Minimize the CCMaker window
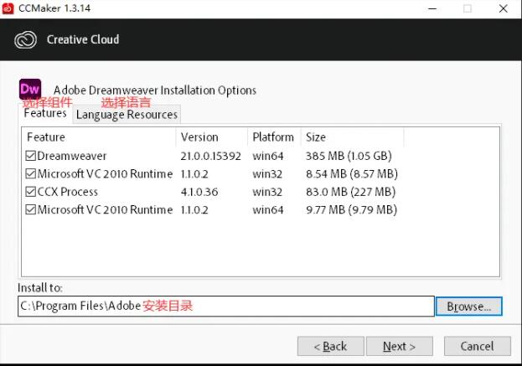This screenshot has height=366, width=522. 432,8
